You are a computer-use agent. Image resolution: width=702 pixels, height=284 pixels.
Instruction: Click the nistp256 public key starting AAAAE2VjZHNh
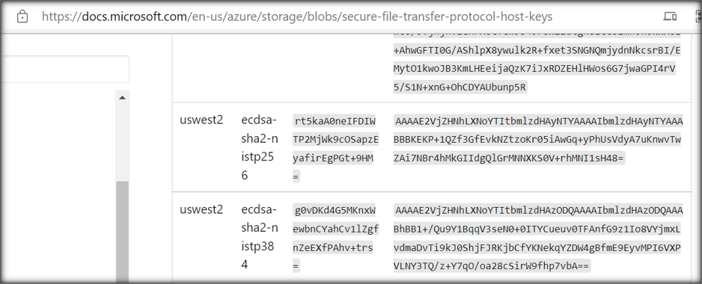pyautogui.click(x=538, y=140)
